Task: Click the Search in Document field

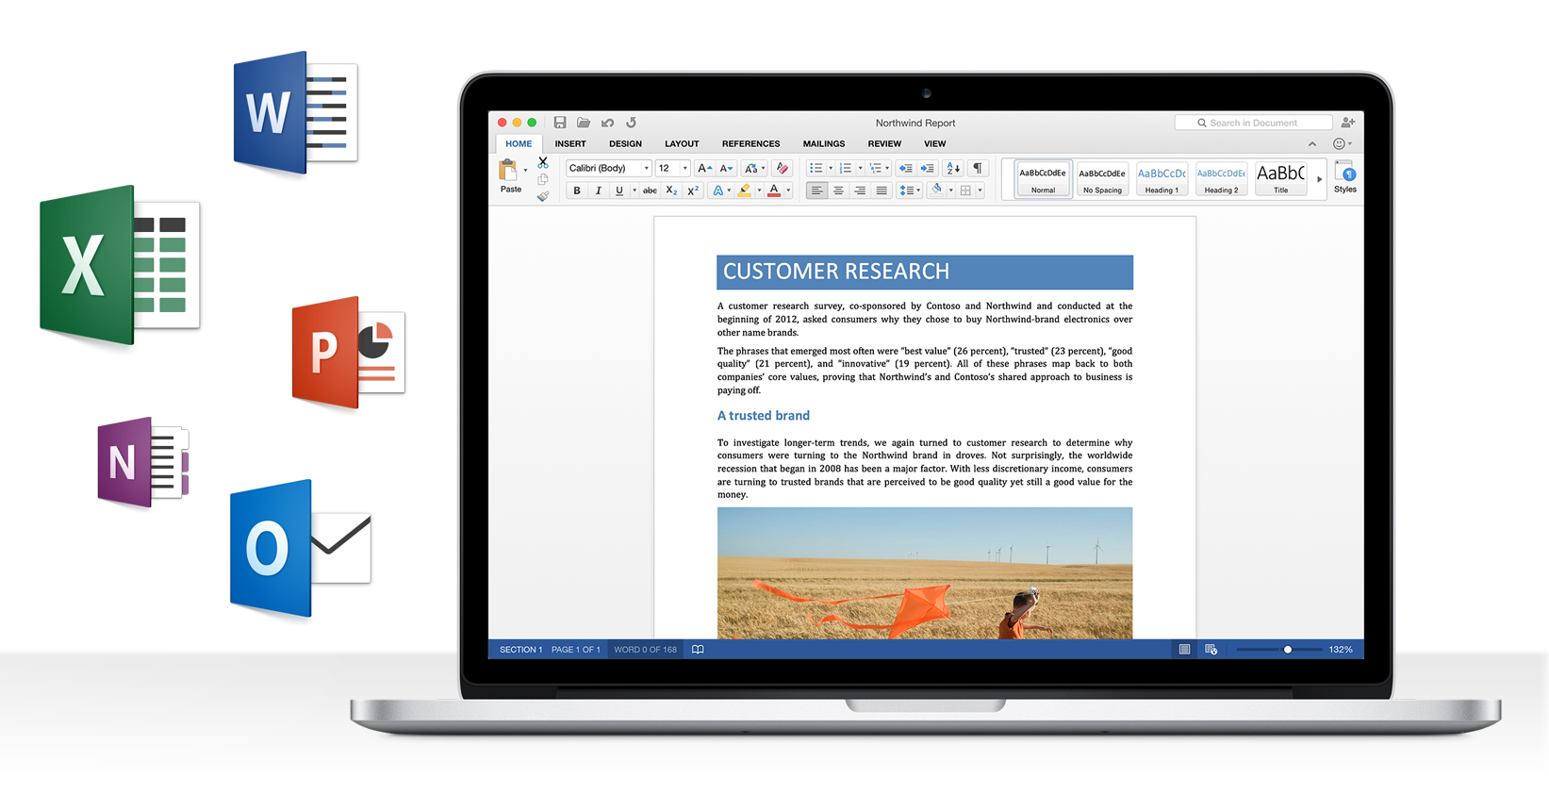Action: [1254, 123]
